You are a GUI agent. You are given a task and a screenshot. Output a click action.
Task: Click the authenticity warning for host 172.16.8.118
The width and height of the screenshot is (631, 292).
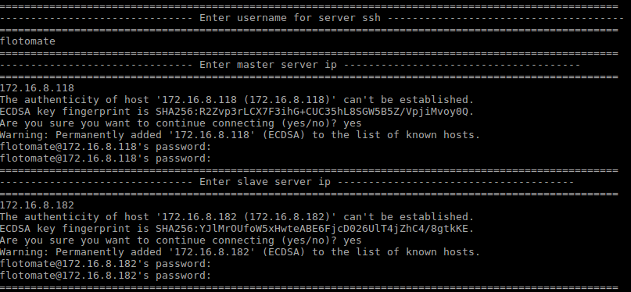pos(237,100)
